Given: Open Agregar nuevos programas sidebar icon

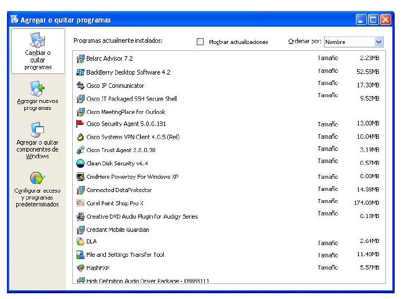Looking at the screenshot, I should 38,96.
